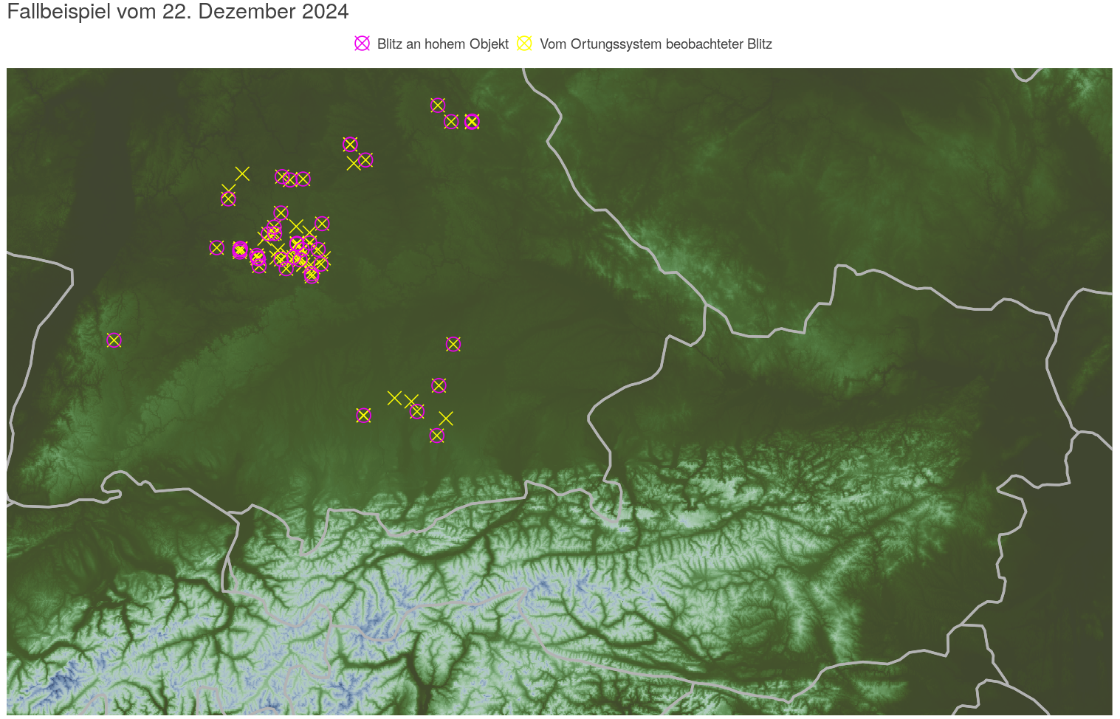Click the circled marker at dense cluster's upper right
The width and height of the screenshot is (1120, 719).
pos(322,224)
